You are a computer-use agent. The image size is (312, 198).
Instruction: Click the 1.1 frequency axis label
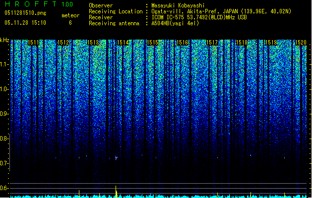pyautogui.click(x=4, y=64)
